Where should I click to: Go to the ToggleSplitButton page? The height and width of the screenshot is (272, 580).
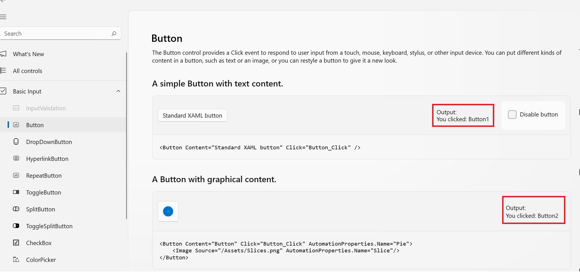pyautogui.click(x=49, y=226)
